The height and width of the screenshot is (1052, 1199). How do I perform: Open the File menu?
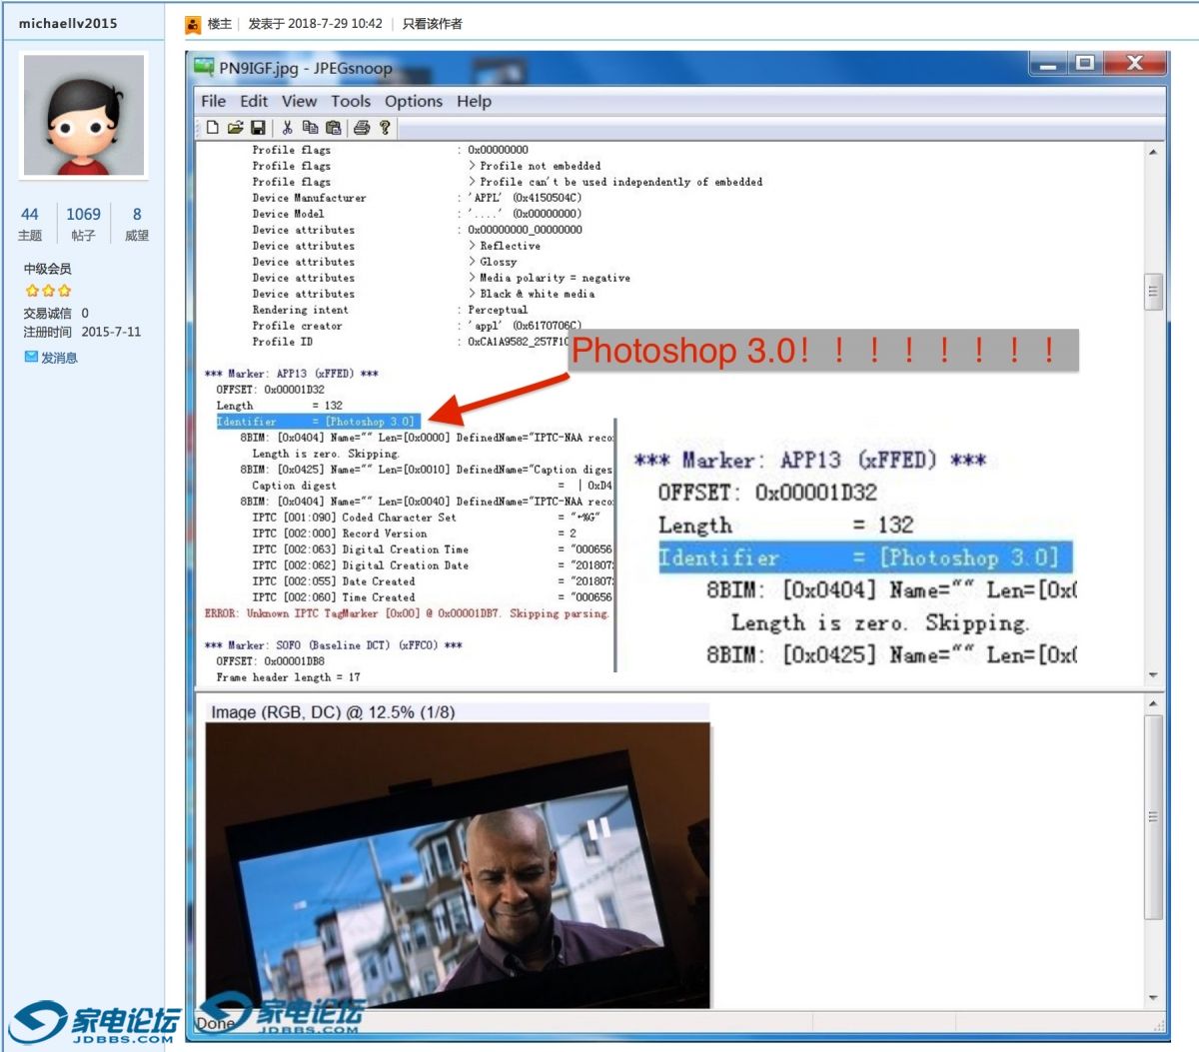tap(213, 101)
